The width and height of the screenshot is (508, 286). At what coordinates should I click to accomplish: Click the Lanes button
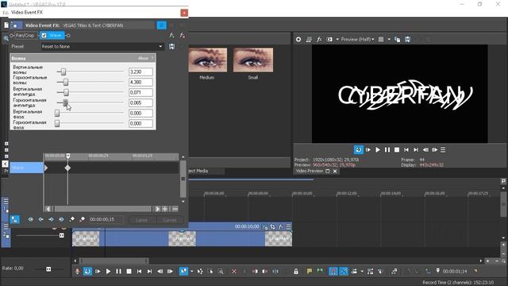click(x=141, y=220)
